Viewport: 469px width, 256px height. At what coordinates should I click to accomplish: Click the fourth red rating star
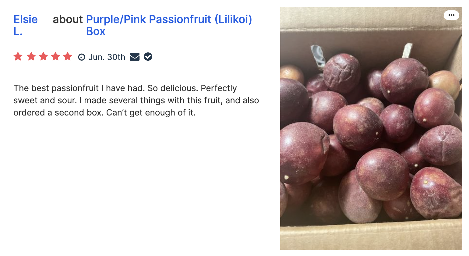55,57
